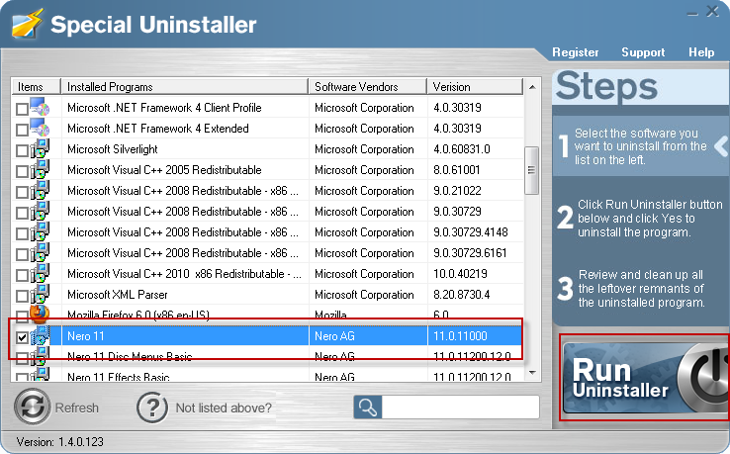Select Microsoft XML Parser entry
The image size is (730, 454).
(117, 295)
